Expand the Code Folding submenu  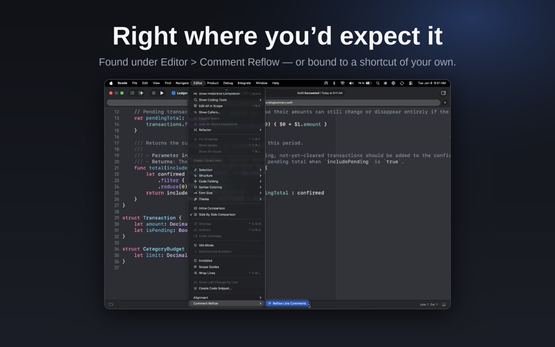click(227, 181)
